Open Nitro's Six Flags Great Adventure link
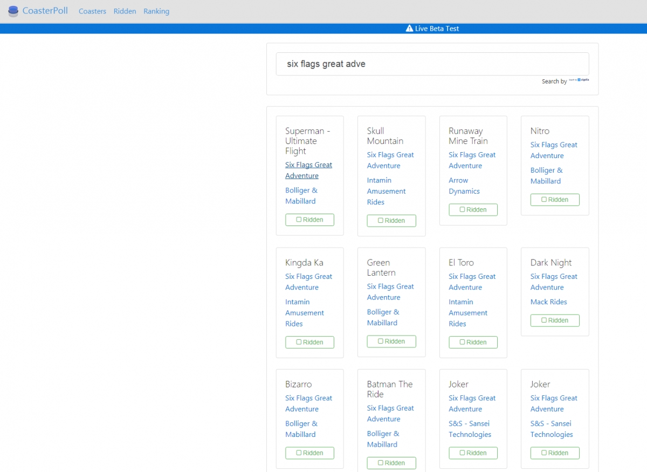 (554, 150)
